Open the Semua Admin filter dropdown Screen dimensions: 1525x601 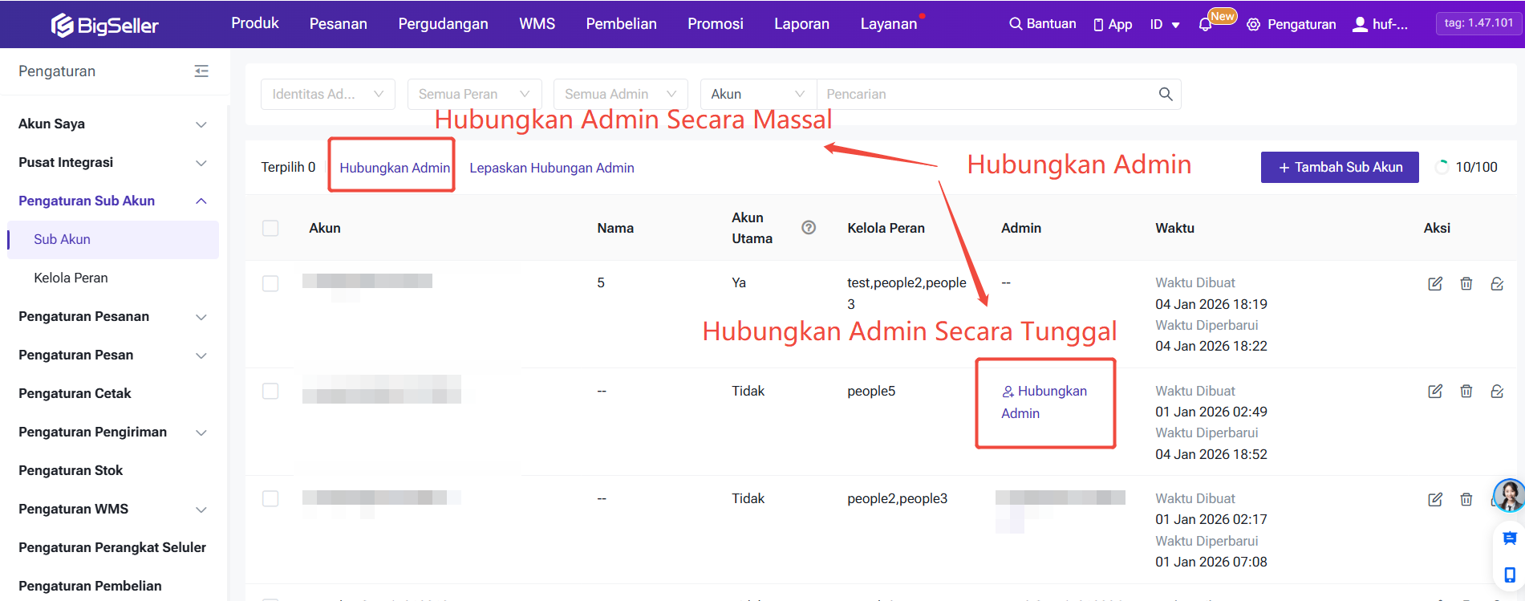(x=620, y=94)
